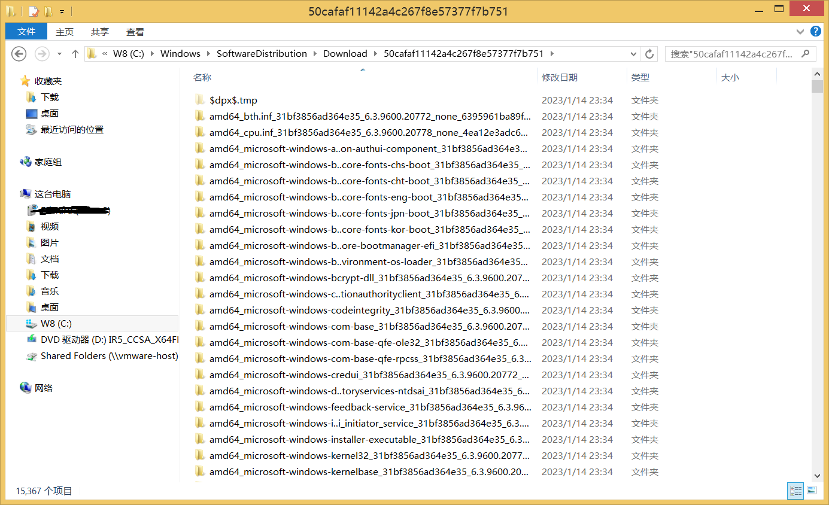Click the New folder icon in the title bar
The width and height of the screenshot is (829, 505).
(48, 11)
